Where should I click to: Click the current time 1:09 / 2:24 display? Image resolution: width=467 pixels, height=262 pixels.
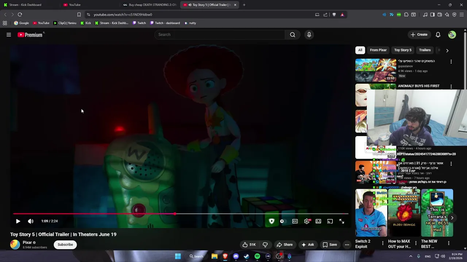tap(50, 221)
